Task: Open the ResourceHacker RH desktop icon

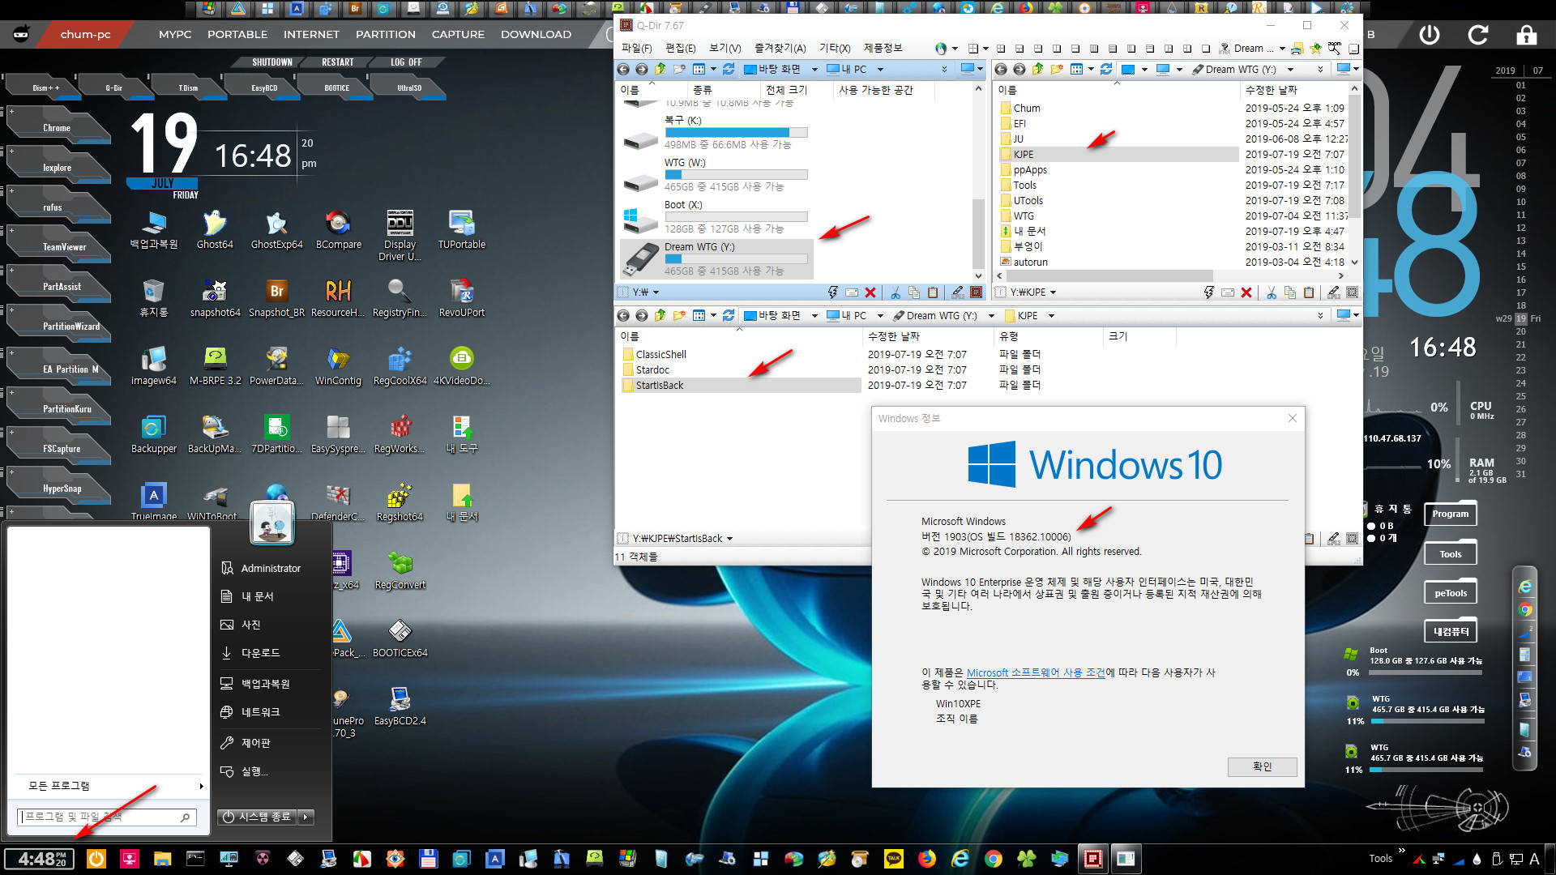Action: tap(338, 297)
